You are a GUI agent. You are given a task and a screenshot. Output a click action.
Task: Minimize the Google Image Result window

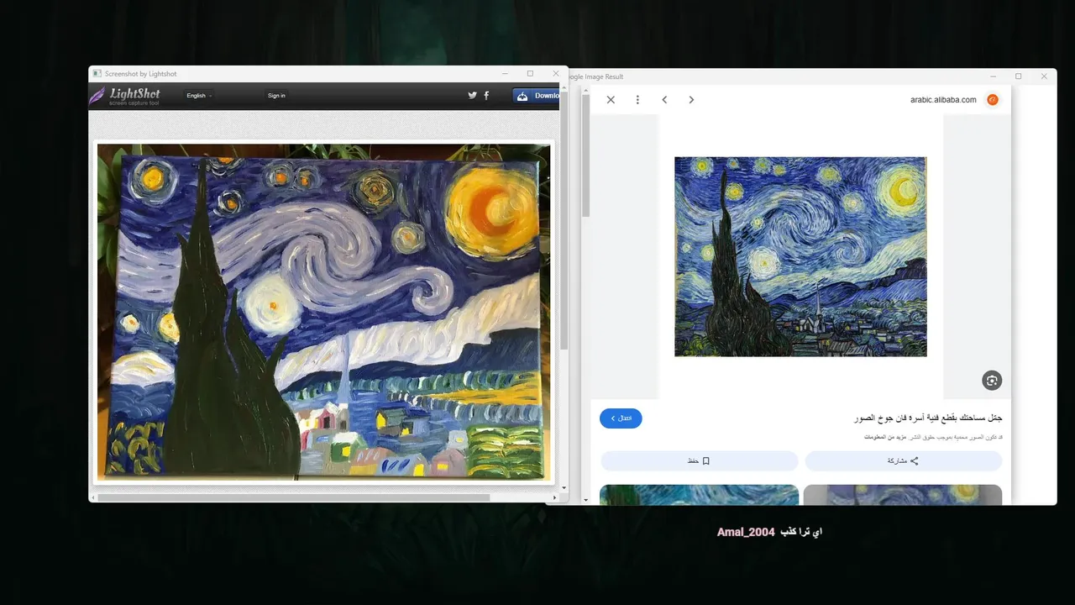[993, 76]
